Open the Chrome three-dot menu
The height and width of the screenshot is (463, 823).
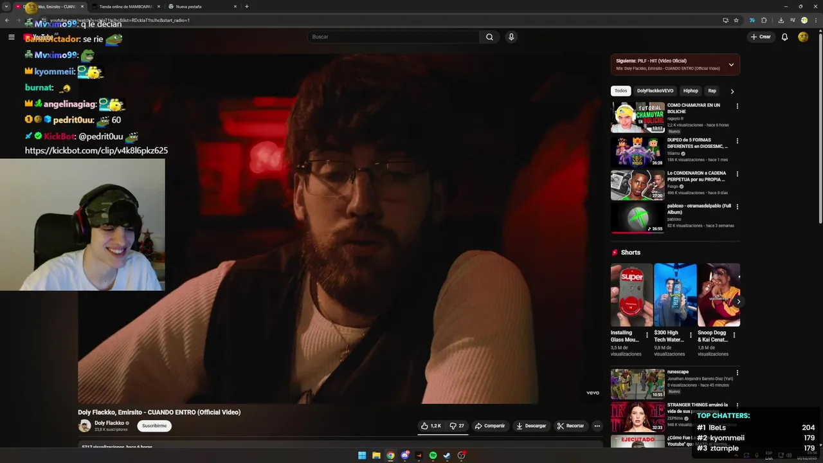point(817,21)
